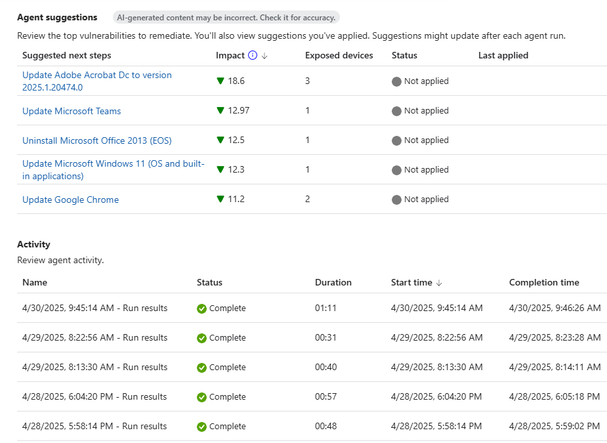The width and height of the screenshot is (607, 443).
Task: Click gray status dot for Adobe Acrobat row
Action: (396, 81)
